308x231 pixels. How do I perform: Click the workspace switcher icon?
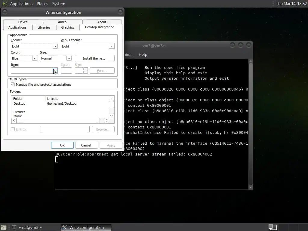point(273,227)
